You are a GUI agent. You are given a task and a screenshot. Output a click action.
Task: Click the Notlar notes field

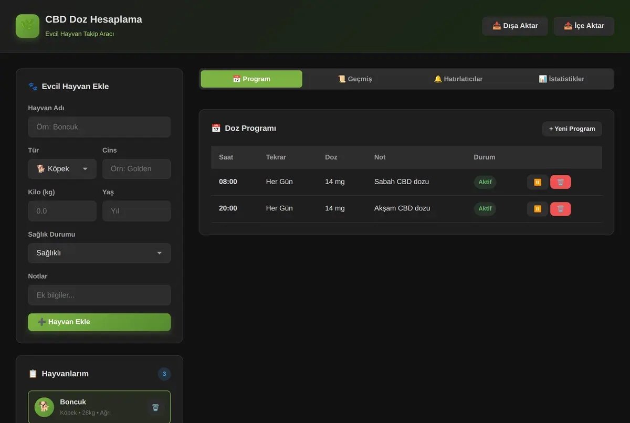[x=99, y=295]
